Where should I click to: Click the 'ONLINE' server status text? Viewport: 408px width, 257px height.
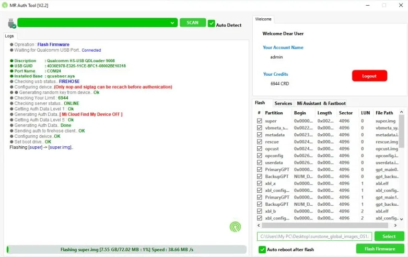(x=72, y=103)
